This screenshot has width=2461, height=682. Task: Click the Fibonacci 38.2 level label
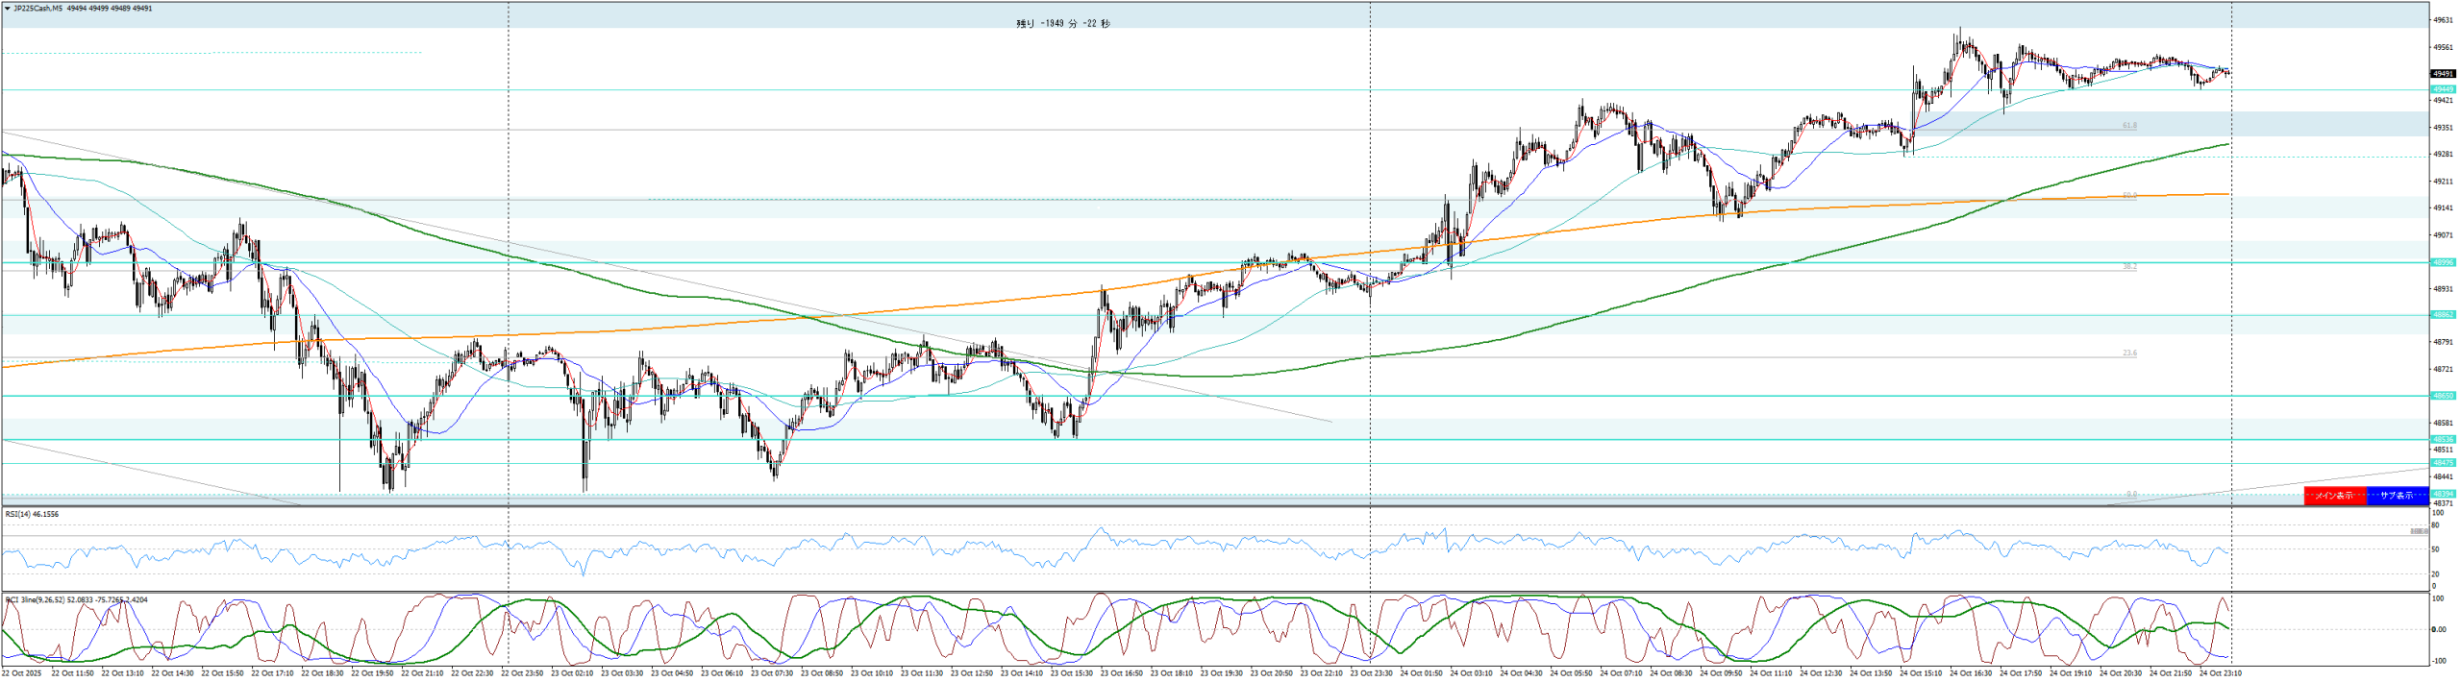click(x=2129, y=267)
